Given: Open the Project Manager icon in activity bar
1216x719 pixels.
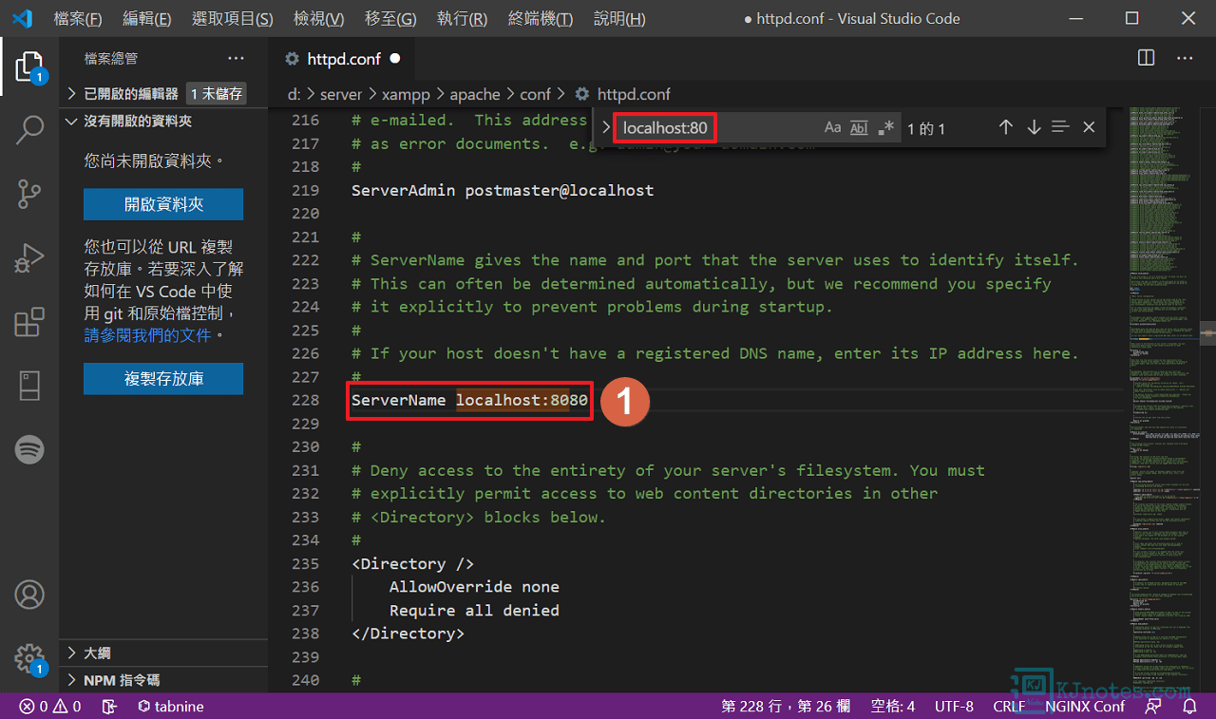Looking at the screenshot, I should pos(29,386).
